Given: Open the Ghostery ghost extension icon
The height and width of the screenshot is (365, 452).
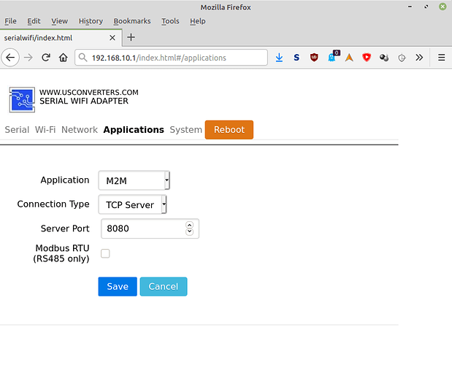Looking at the screenshot, I should point(332,57).
